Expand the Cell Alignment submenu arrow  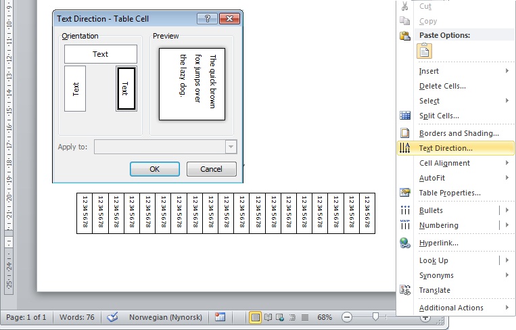[507, 162]
